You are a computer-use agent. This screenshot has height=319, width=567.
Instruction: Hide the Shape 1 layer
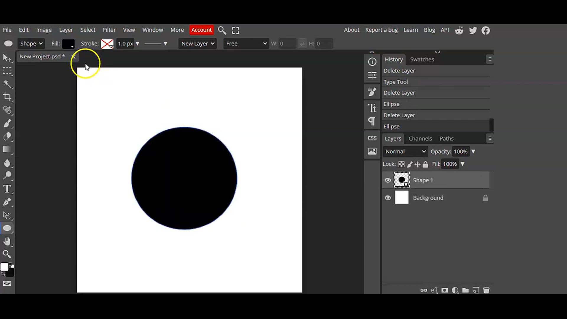pyautogui.click(x=388, y=180)
